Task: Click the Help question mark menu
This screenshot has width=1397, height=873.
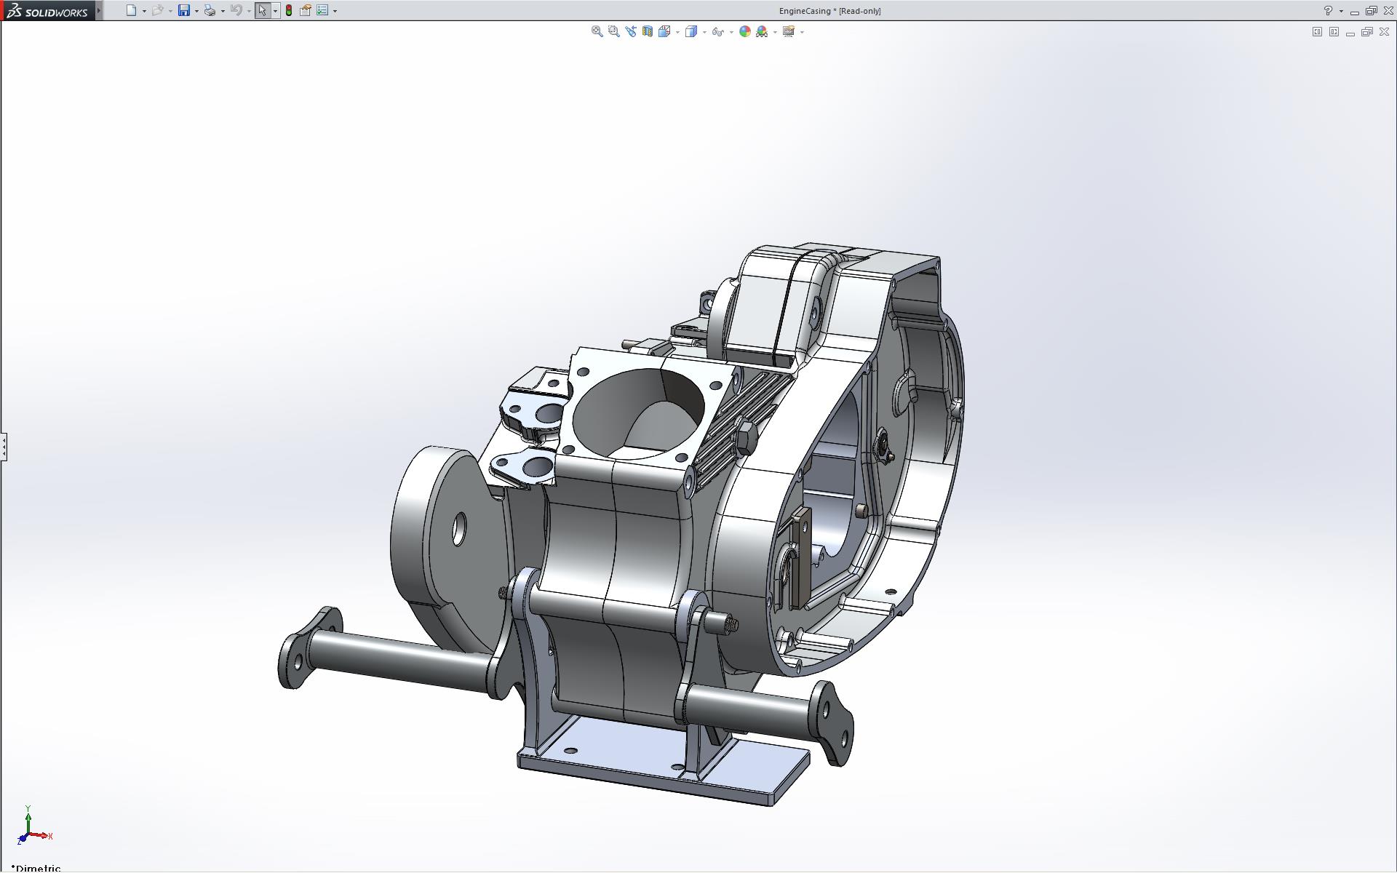Action: click(x=1328, y=10)
